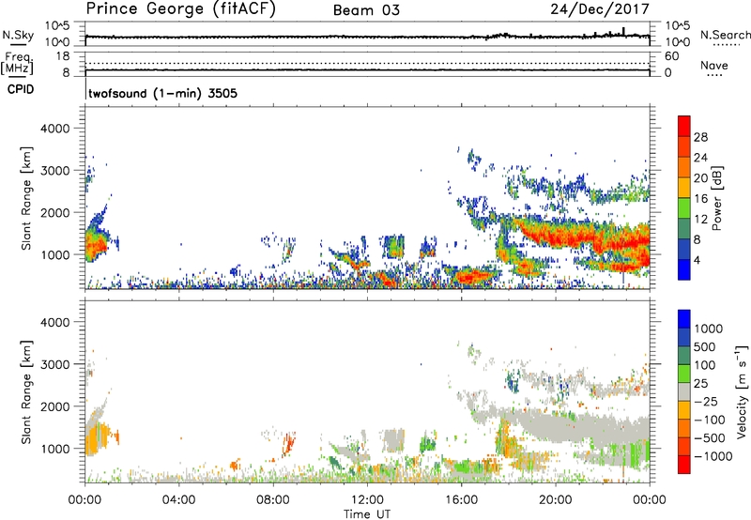
Task: Click the '08:00' time axis tick label
Action: (x=272, y=500)
